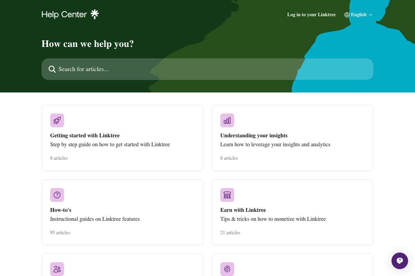The width and height of the screenshot is (415, 276).
Task: Click the people icon card below How-to's
Action: tap(57, 269)
